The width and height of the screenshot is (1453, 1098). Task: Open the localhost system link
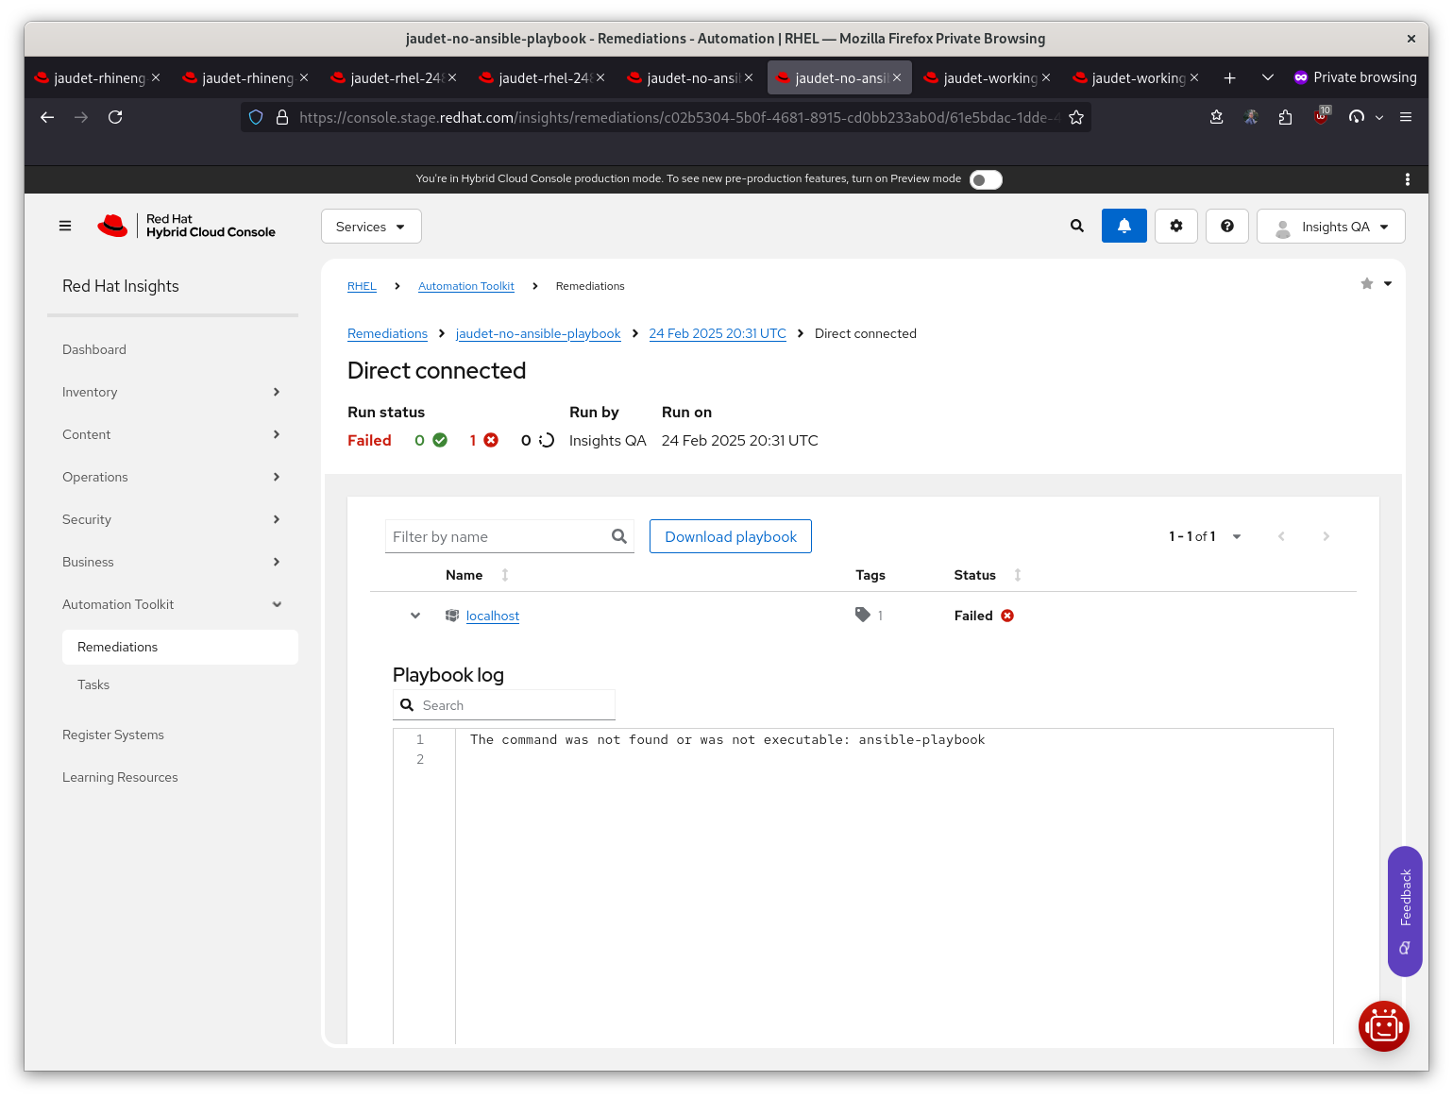(493, 616)
